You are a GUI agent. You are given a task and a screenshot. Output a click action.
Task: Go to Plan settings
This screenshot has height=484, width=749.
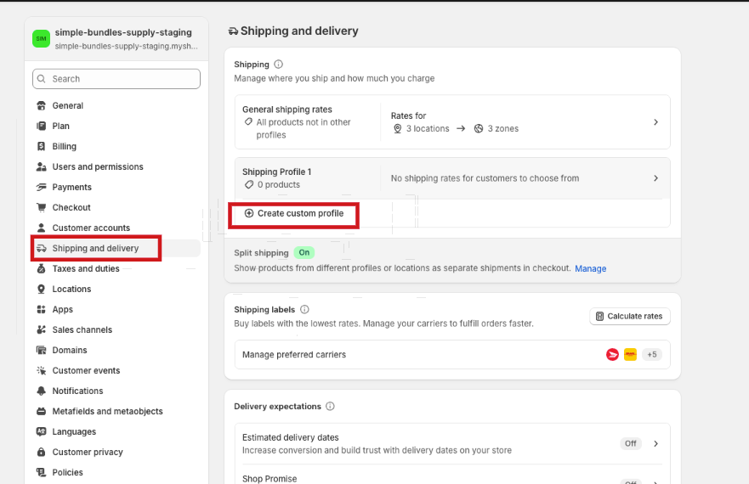coord(60,126)
